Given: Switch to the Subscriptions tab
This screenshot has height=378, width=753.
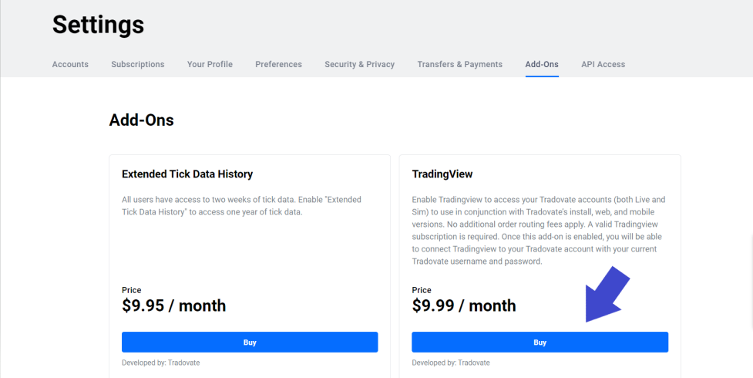Looking at the screenshot, I should coord(138,64).
